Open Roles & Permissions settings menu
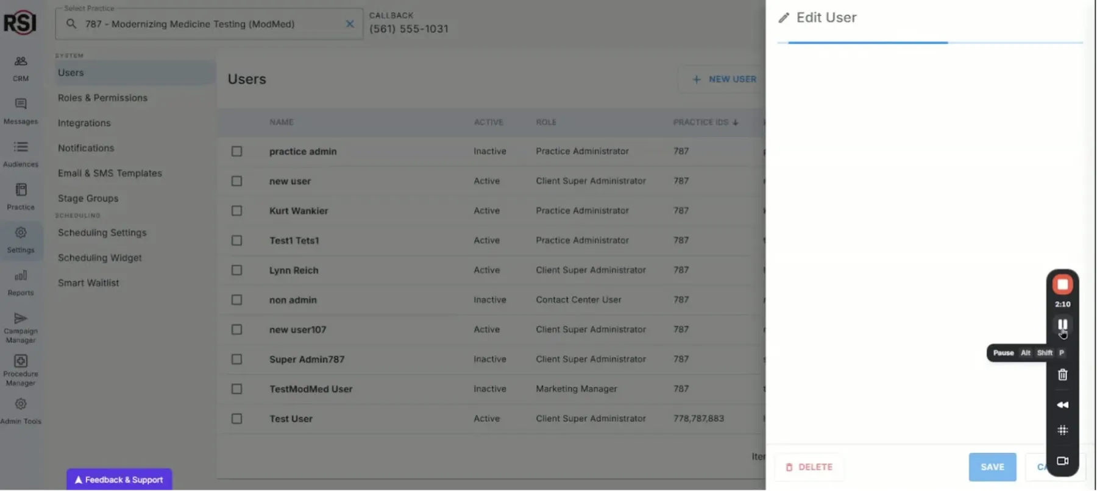This screenshot has width=1097, height=491. point(102,97)
